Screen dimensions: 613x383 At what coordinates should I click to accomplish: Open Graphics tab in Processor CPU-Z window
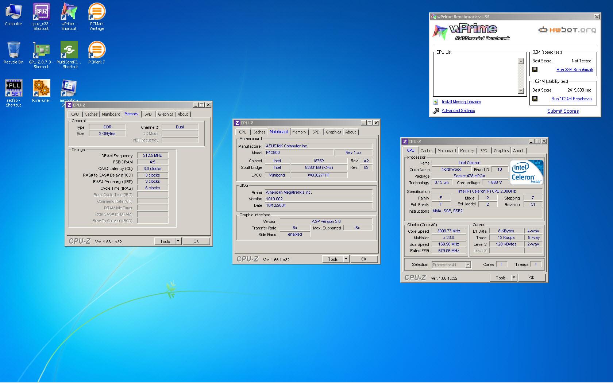pyautogui.click(x=501, y=151)
